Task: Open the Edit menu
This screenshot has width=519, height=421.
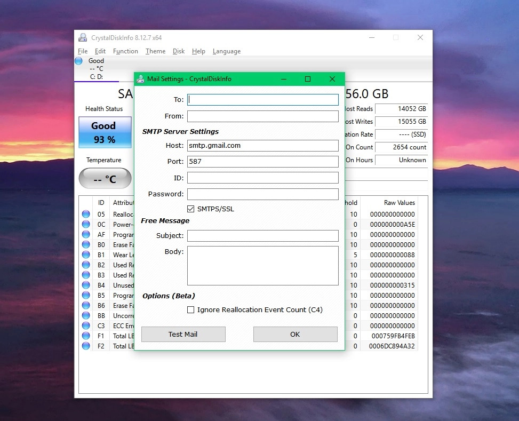Action: click(100, 51)
